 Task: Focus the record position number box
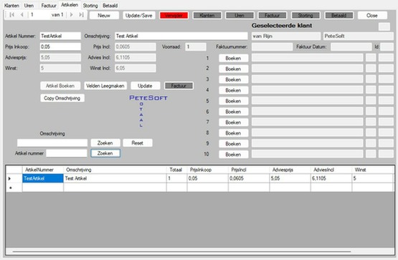tap(39, 15)
